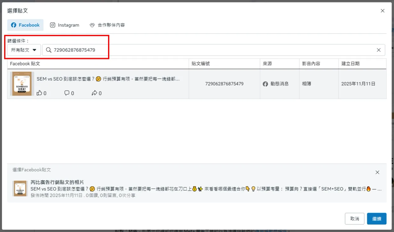Click the 繼續 button
Screen dimensions: 394x232
pyautogui.click(x=377, y=219)
